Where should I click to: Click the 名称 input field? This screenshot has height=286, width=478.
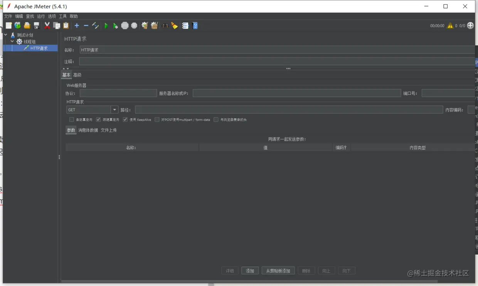(277, 50)
